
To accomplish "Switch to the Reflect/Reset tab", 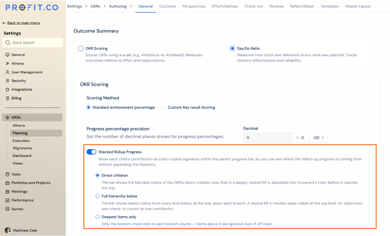I will pyautogui.click(x=302, y=6).
